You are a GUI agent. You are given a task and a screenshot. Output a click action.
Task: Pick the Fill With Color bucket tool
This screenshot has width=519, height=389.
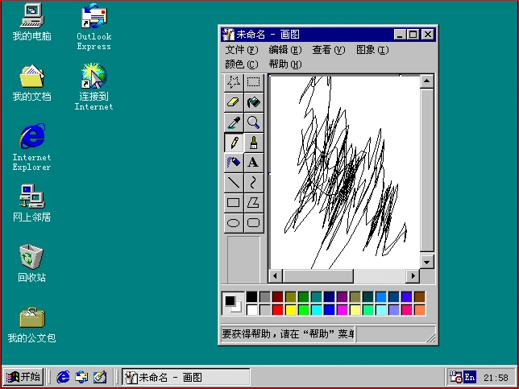click(x=254, y=102)
